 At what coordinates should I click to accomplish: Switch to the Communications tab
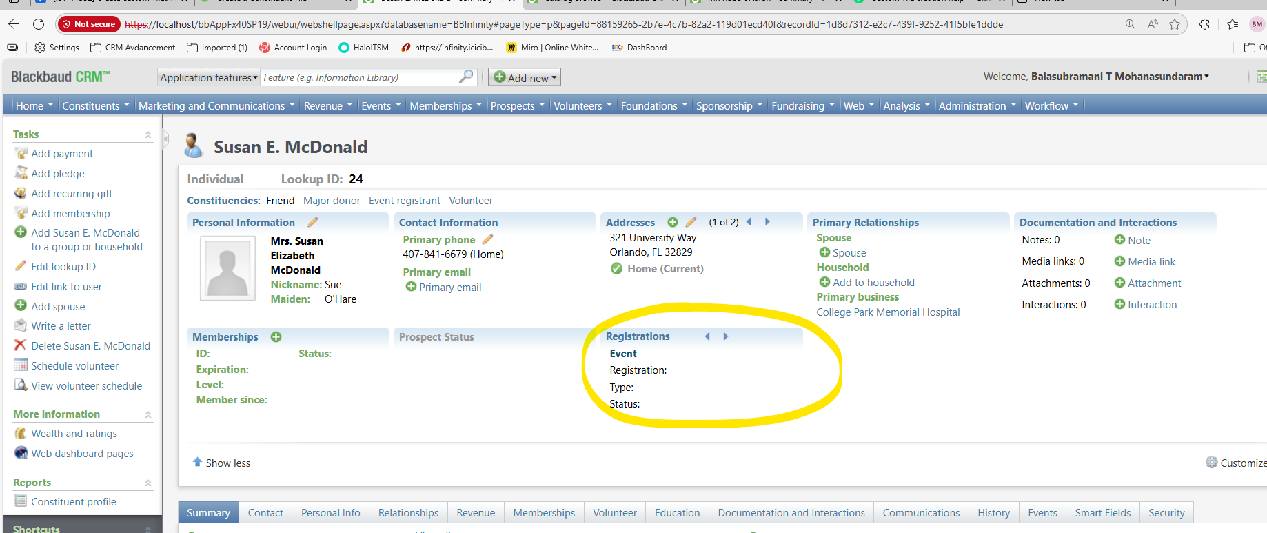click(921, 513)
